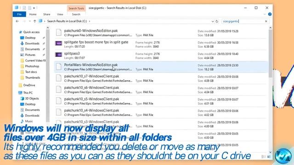Image resolution: width=294 pixels, height=165 pixels.
Task: Select pakchunk10_s3-WindowsClient.pak file
Action: tap(161, 124)
